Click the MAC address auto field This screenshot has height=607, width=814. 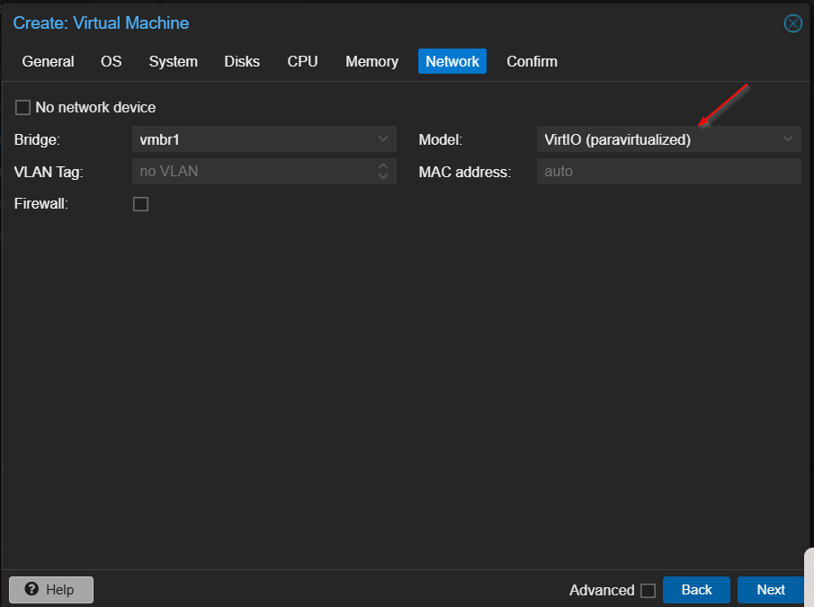668,171
